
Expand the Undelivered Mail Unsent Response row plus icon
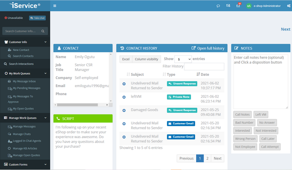click(124, 84)
